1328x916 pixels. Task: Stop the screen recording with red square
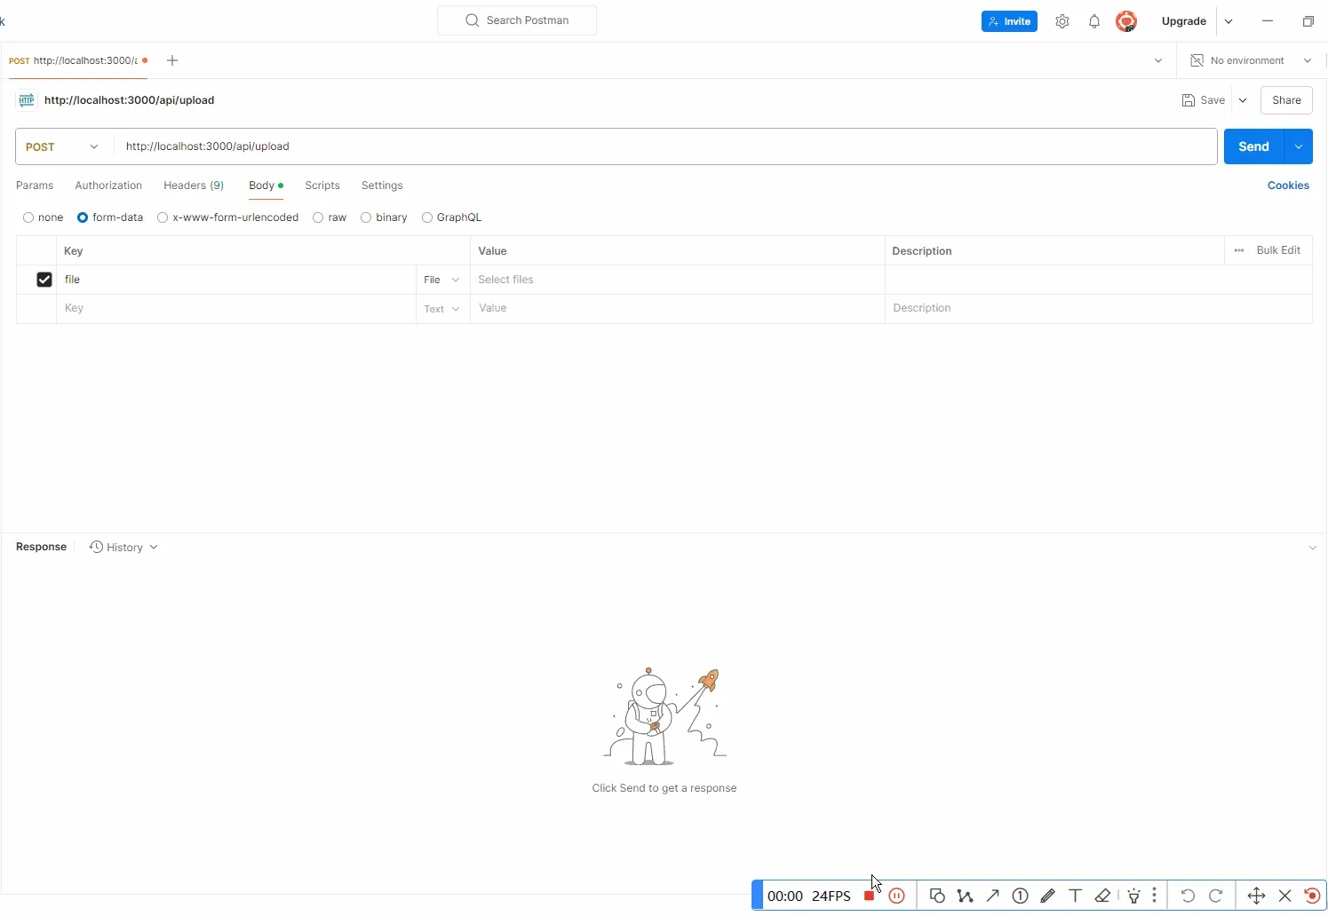[x=870, y=896]
